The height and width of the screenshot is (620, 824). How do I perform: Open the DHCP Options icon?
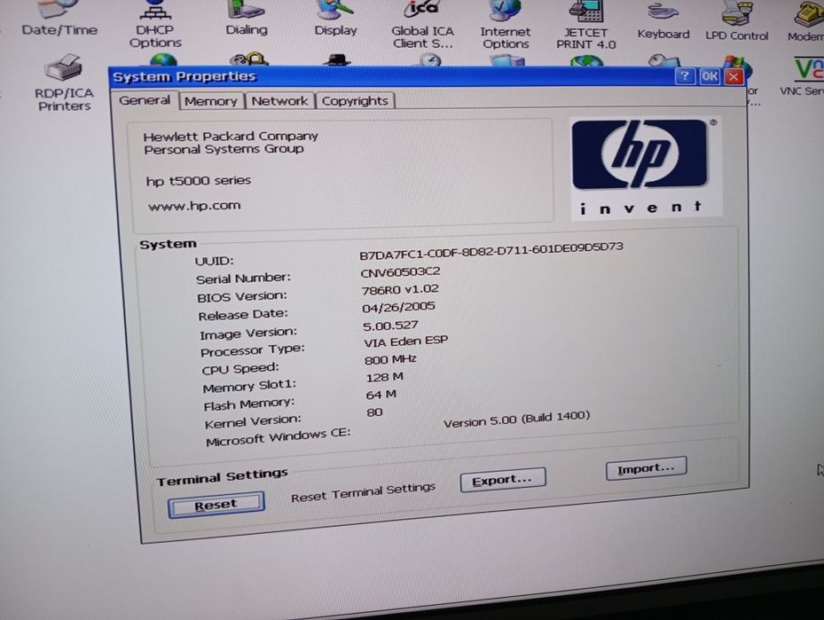coord(155,24)
